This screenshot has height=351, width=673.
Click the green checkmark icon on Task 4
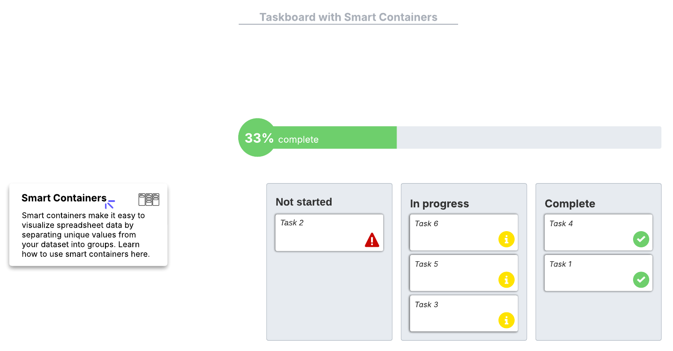pos(641,240)
